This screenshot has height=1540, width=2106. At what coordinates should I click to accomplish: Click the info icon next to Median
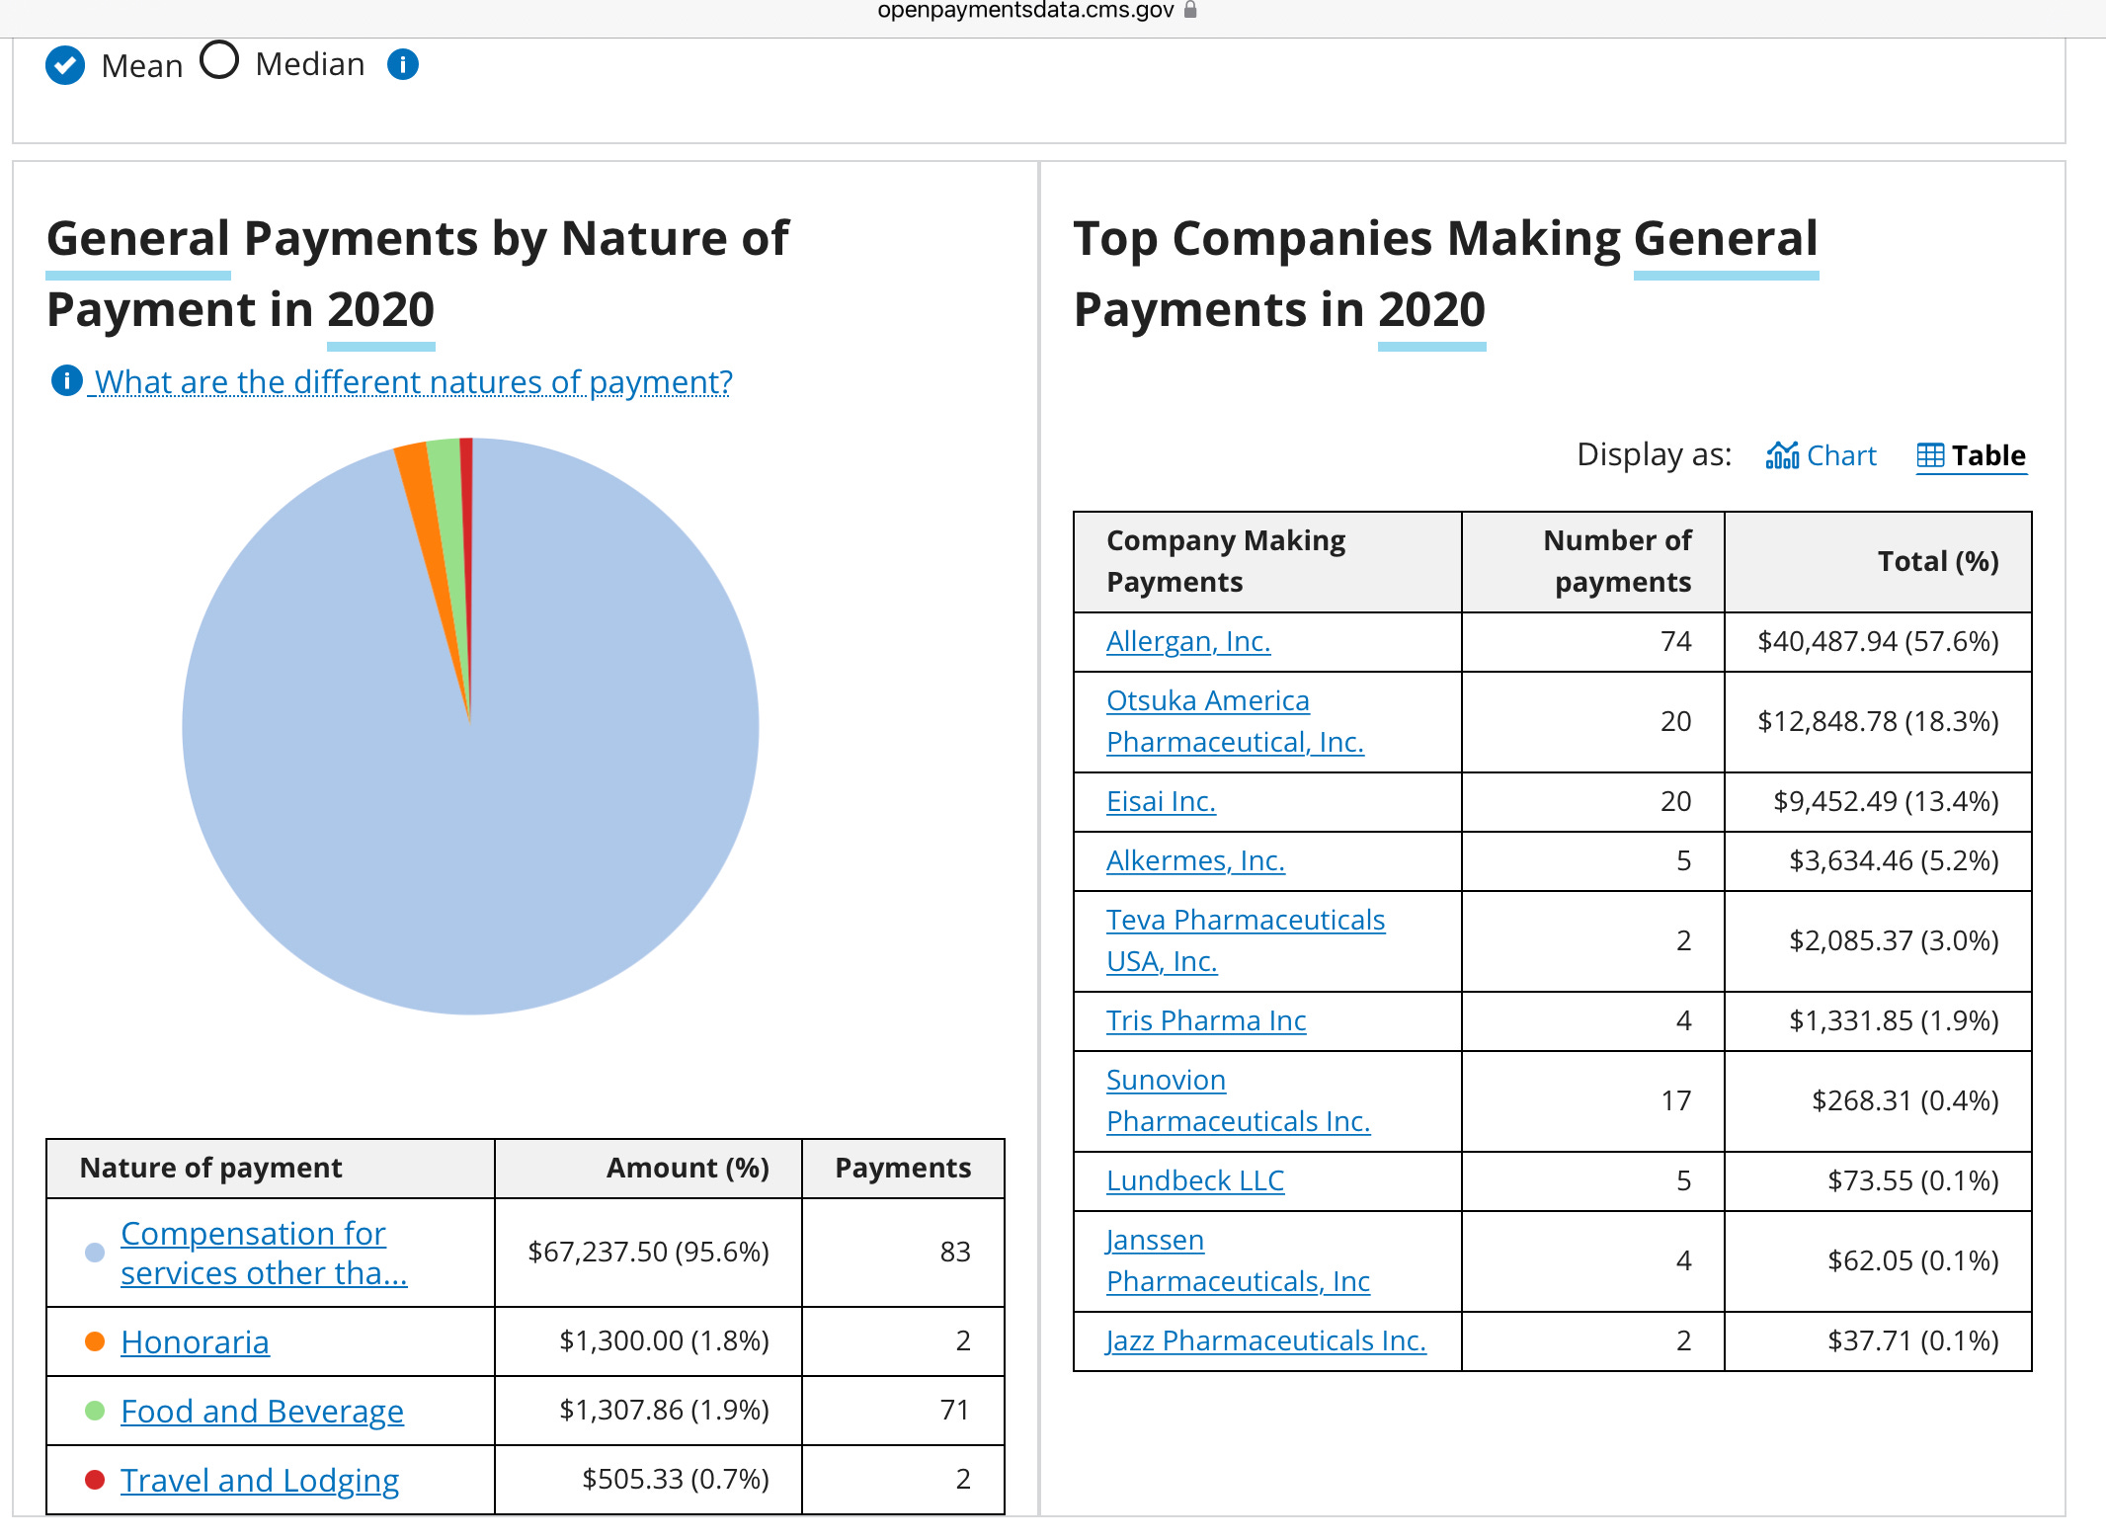coord(403,65)
